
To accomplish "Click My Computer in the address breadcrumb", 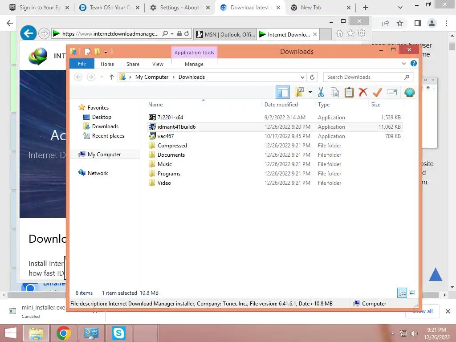I will [x=152, y=77].
